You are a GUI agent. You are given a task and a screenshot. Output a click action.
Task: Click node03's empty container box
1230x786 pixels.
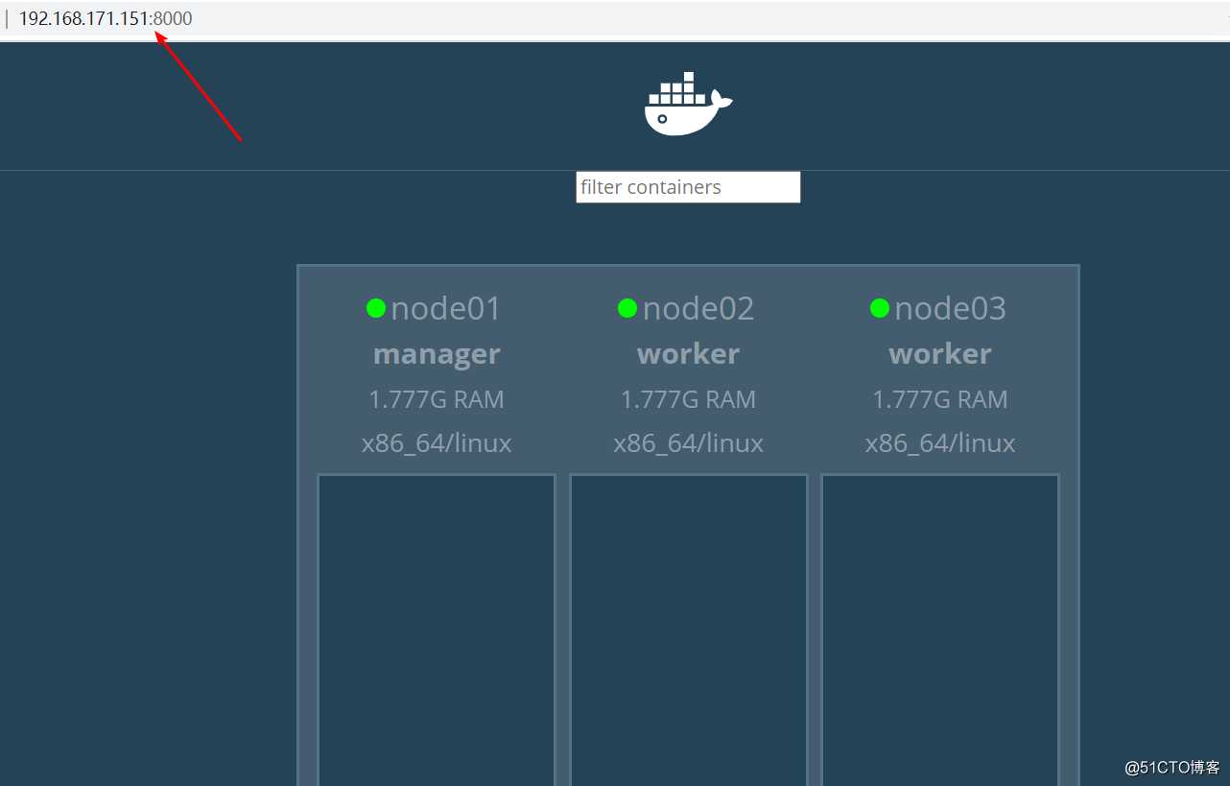940,630
